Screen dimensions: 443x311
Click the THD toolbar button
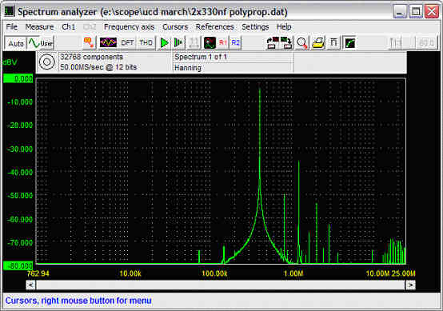point(146,43)
